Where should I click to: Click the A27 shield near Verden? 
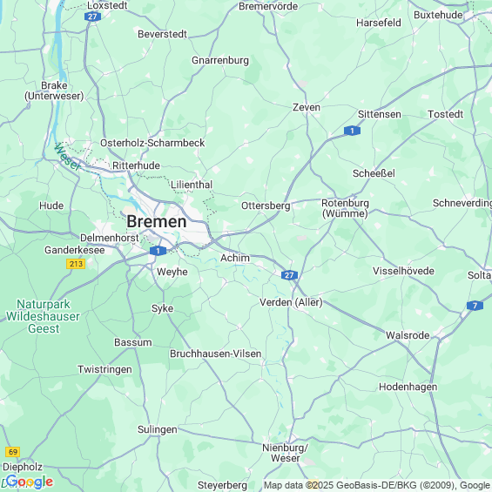(x=289, y=275)
